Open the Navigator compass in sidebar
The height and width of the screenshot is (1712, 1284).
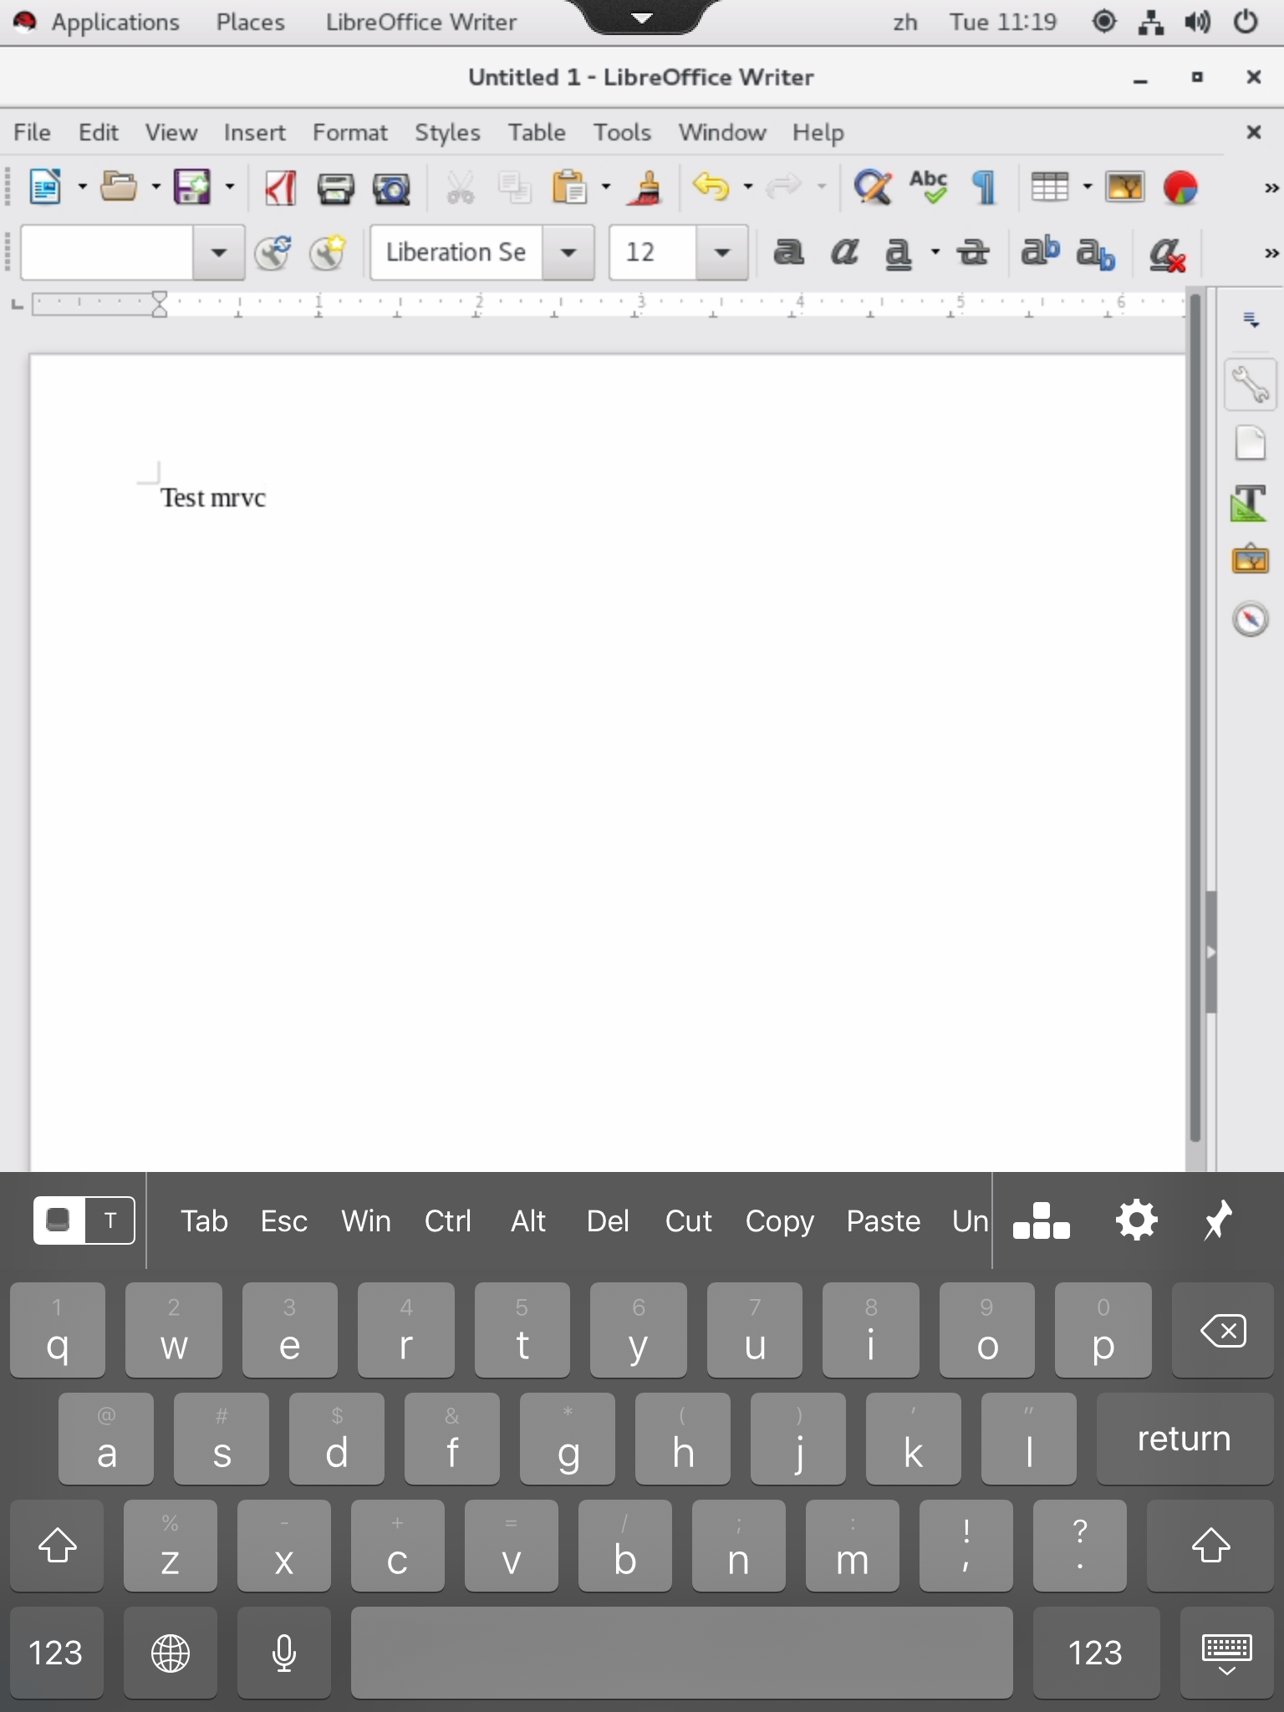[1250, 619]
